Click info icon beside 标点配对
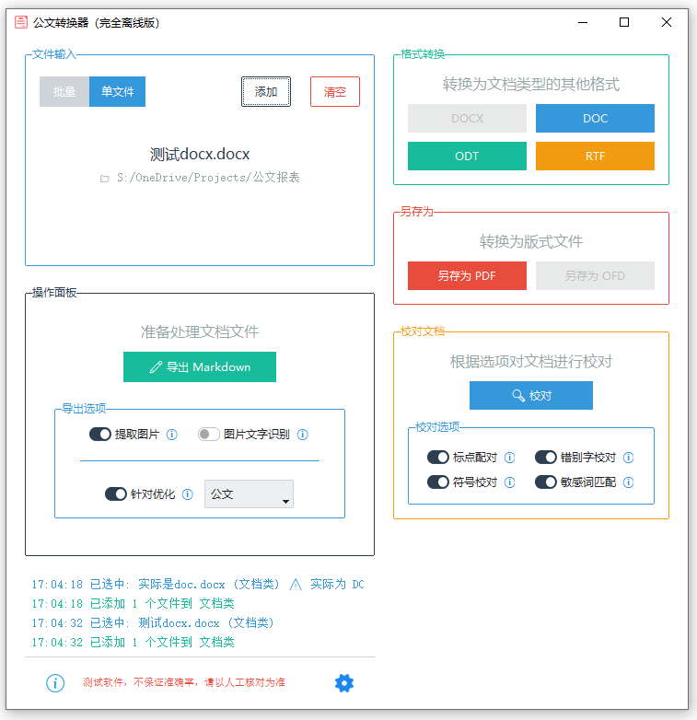The image size is (697, 720). point(510,458)
